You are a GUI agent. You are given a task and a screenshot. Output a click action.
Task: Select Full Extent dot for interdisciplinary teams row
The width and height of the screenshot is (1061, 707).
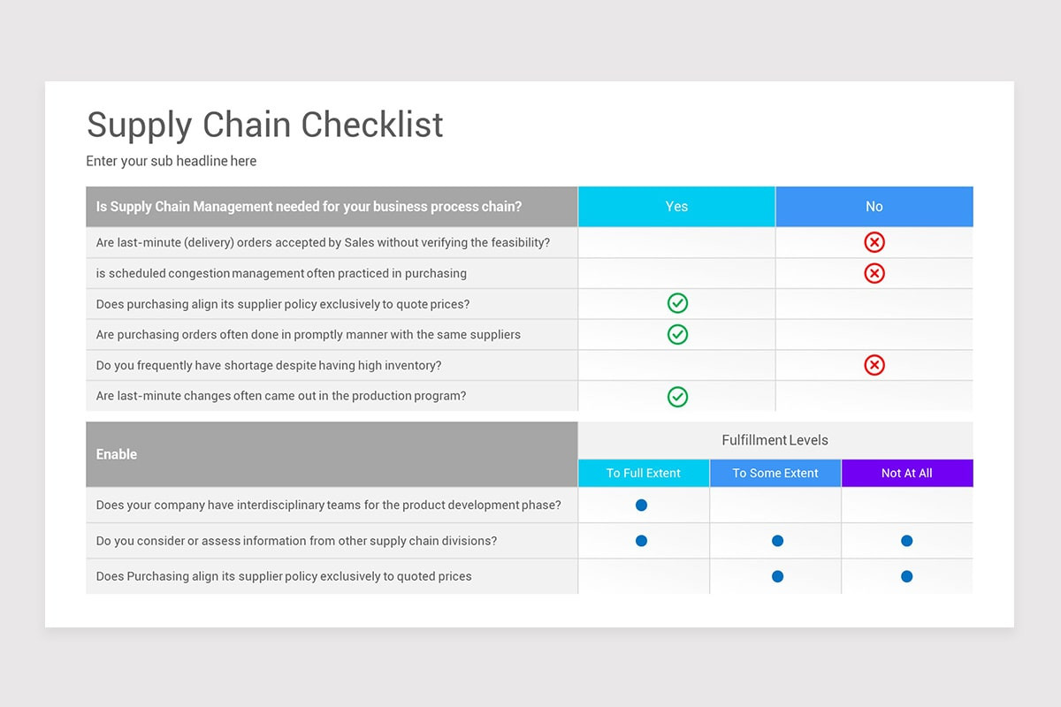tap(642, 506)
